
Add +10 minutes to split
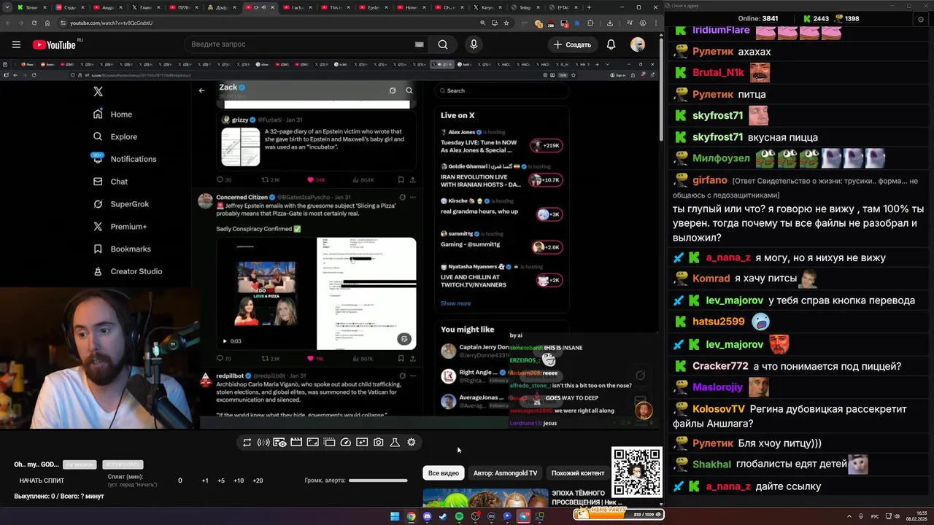click(239, 481)
